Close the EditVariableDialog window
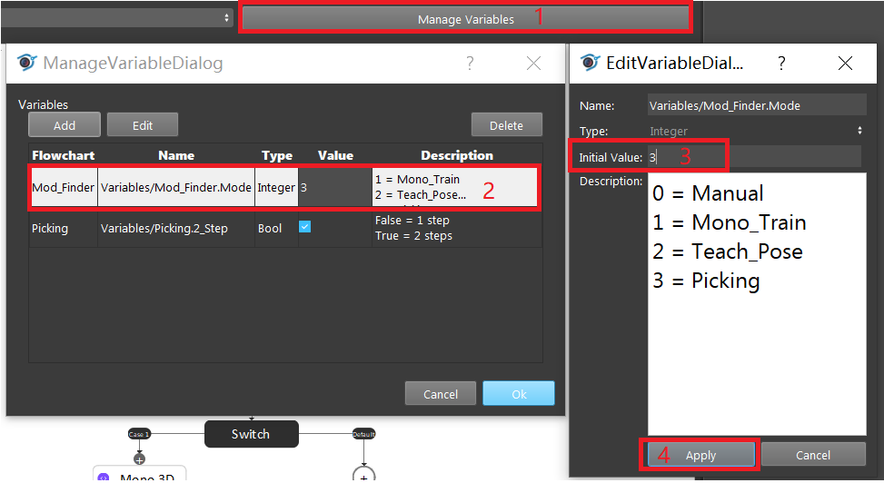The image size is (884, 483). click(x=845, y=64)
